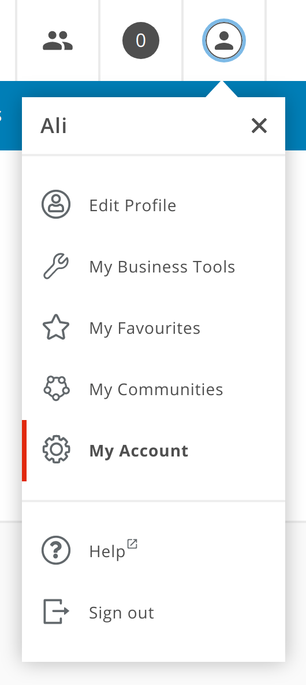This screenshot has width=306, height=685.
Task: Go to My Communities
Action: tap(154, 389)
